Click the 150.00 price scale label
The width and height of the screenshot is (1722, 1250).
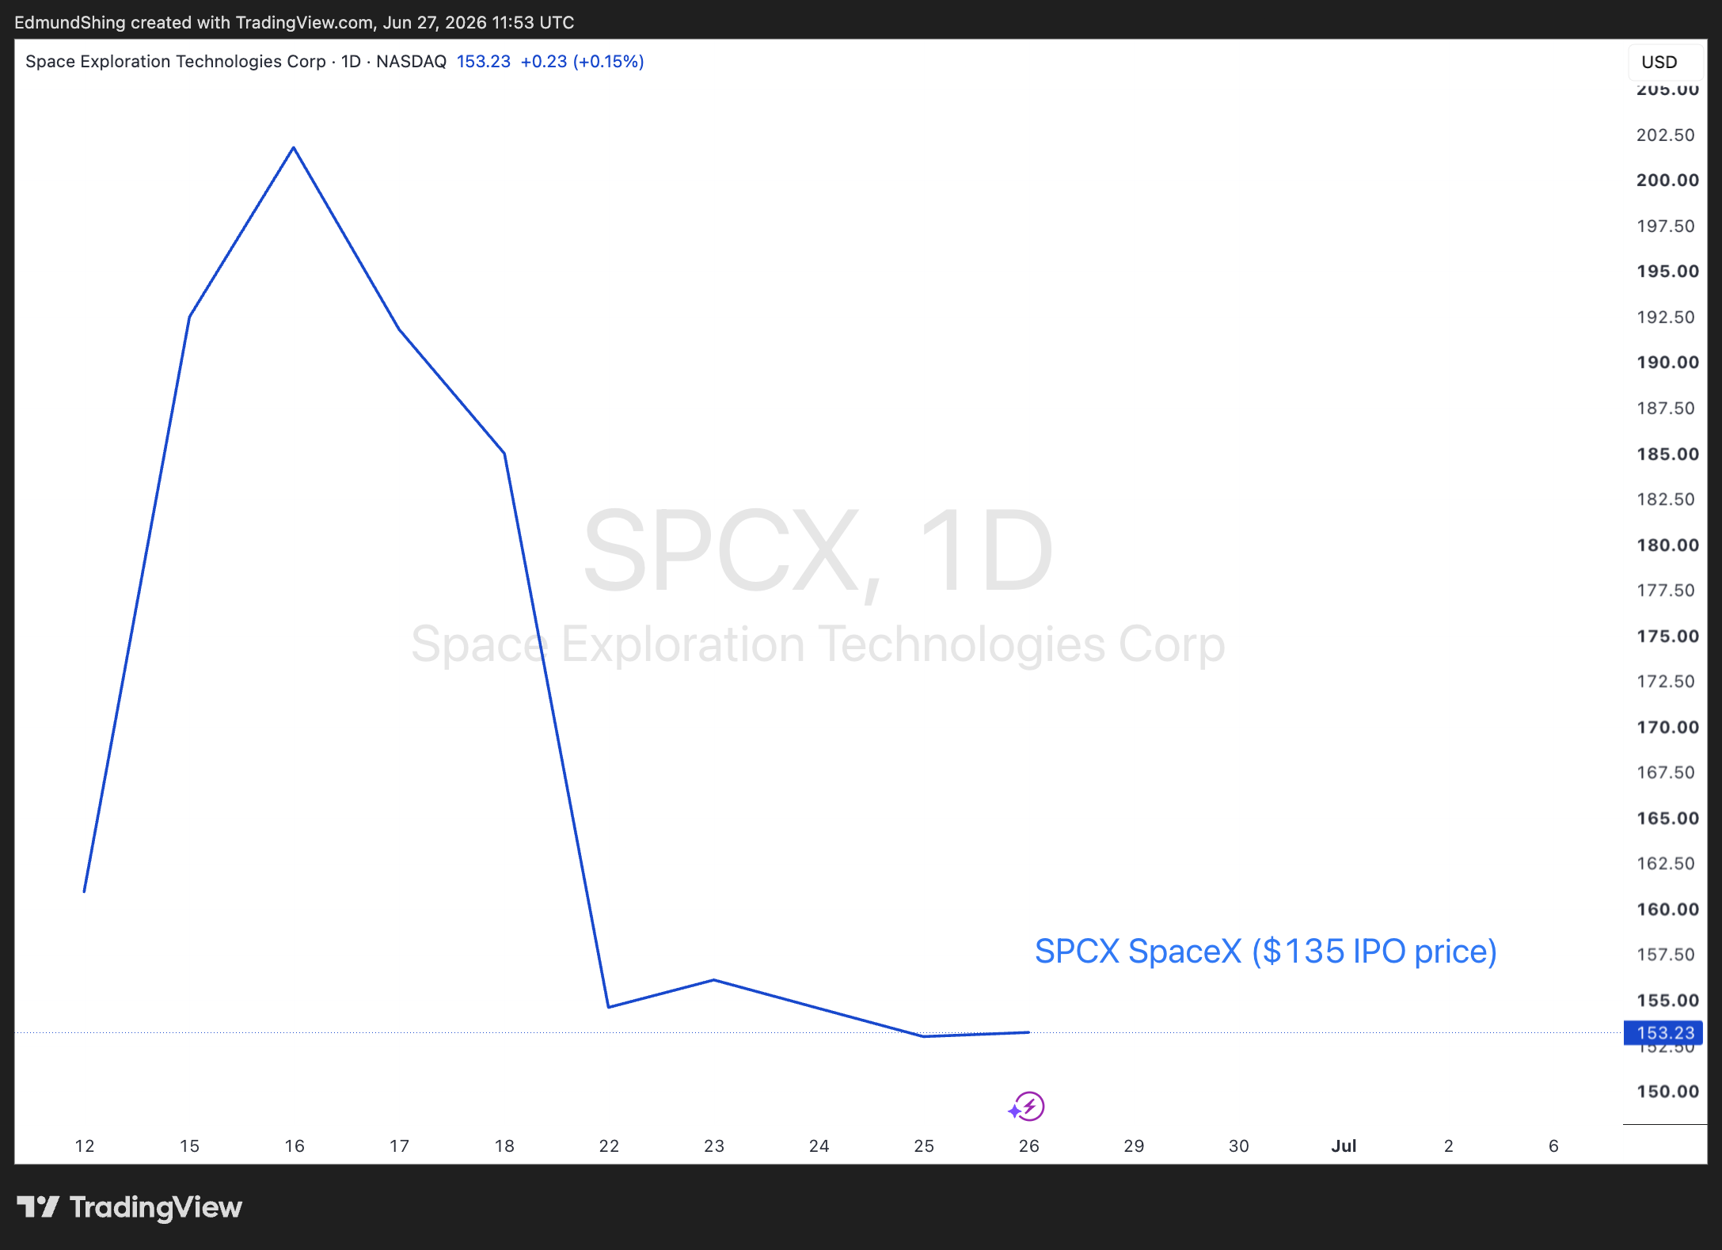click(1667, 1091)
